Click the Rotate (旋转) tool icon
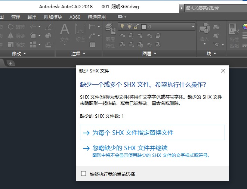The height and width of the screenshot is (189, 247). pyautogui.click(x=11, y=27)
